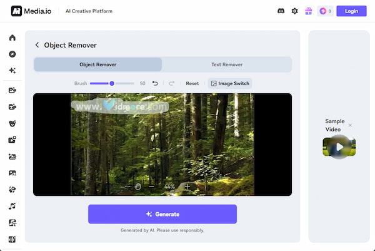Click the Brush size slider handle
The image size is (375, 251).
(x=112, y=83)
